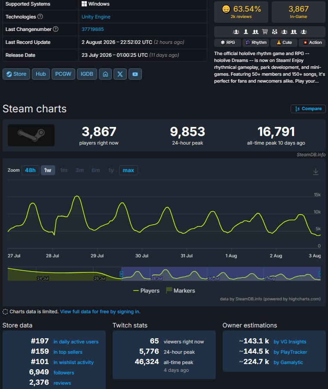Grab the navigator's left range handle
Viewport: 328px width, 389px height.
[x=121, y=274]
